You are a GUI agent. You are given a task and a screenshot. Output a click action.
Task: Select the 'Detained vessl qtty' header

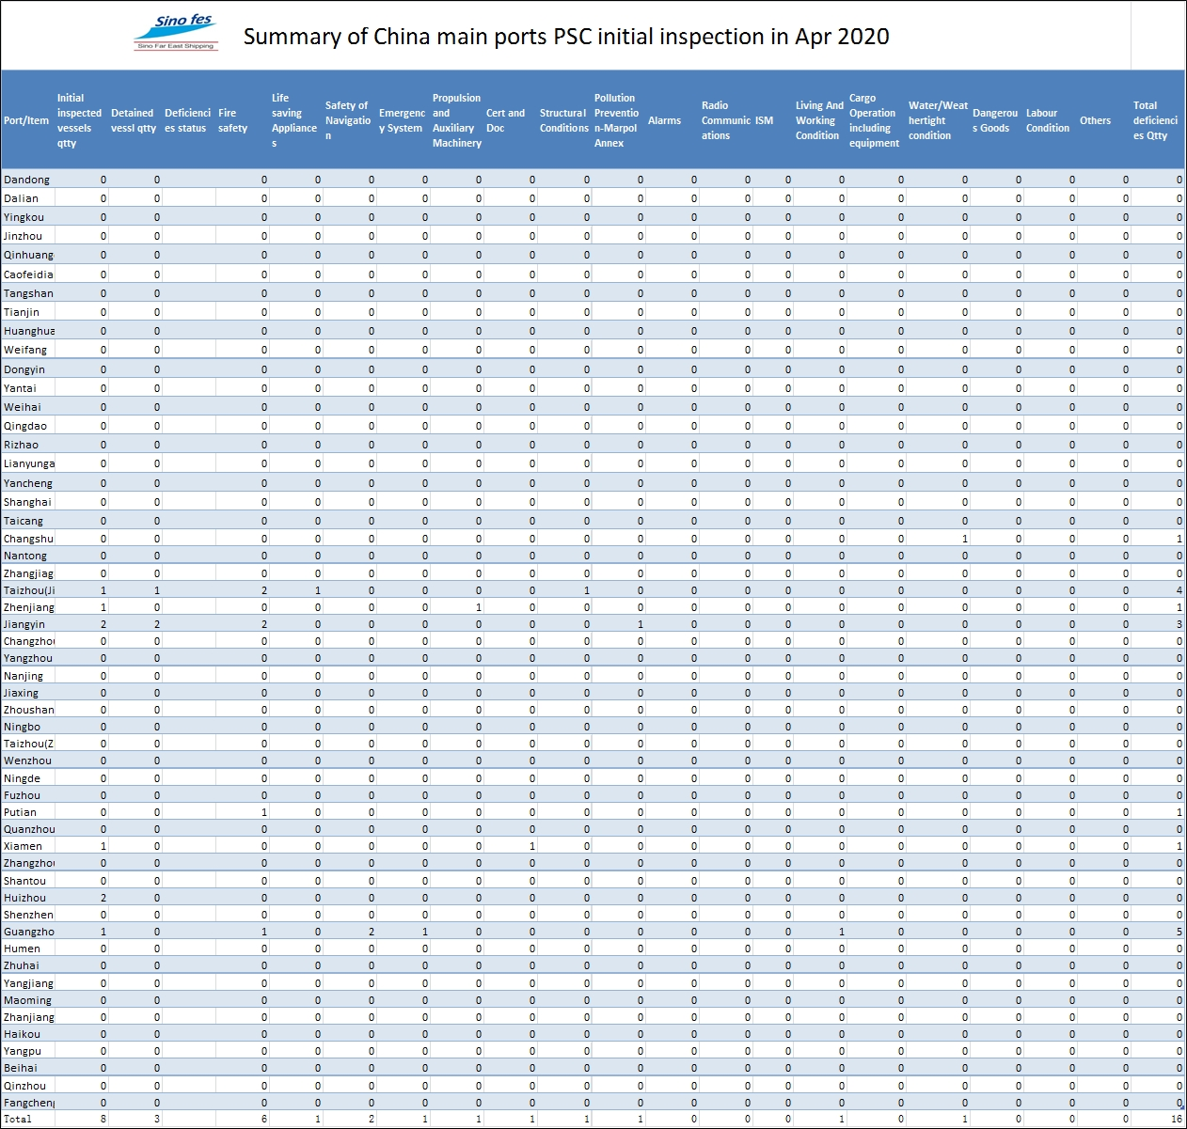tap(134, 120)
